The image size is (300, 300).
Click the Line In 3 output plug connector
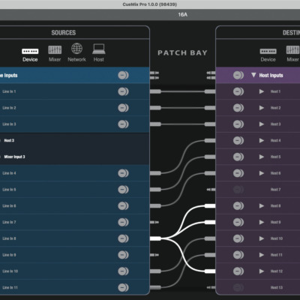[x=155, y=124]
